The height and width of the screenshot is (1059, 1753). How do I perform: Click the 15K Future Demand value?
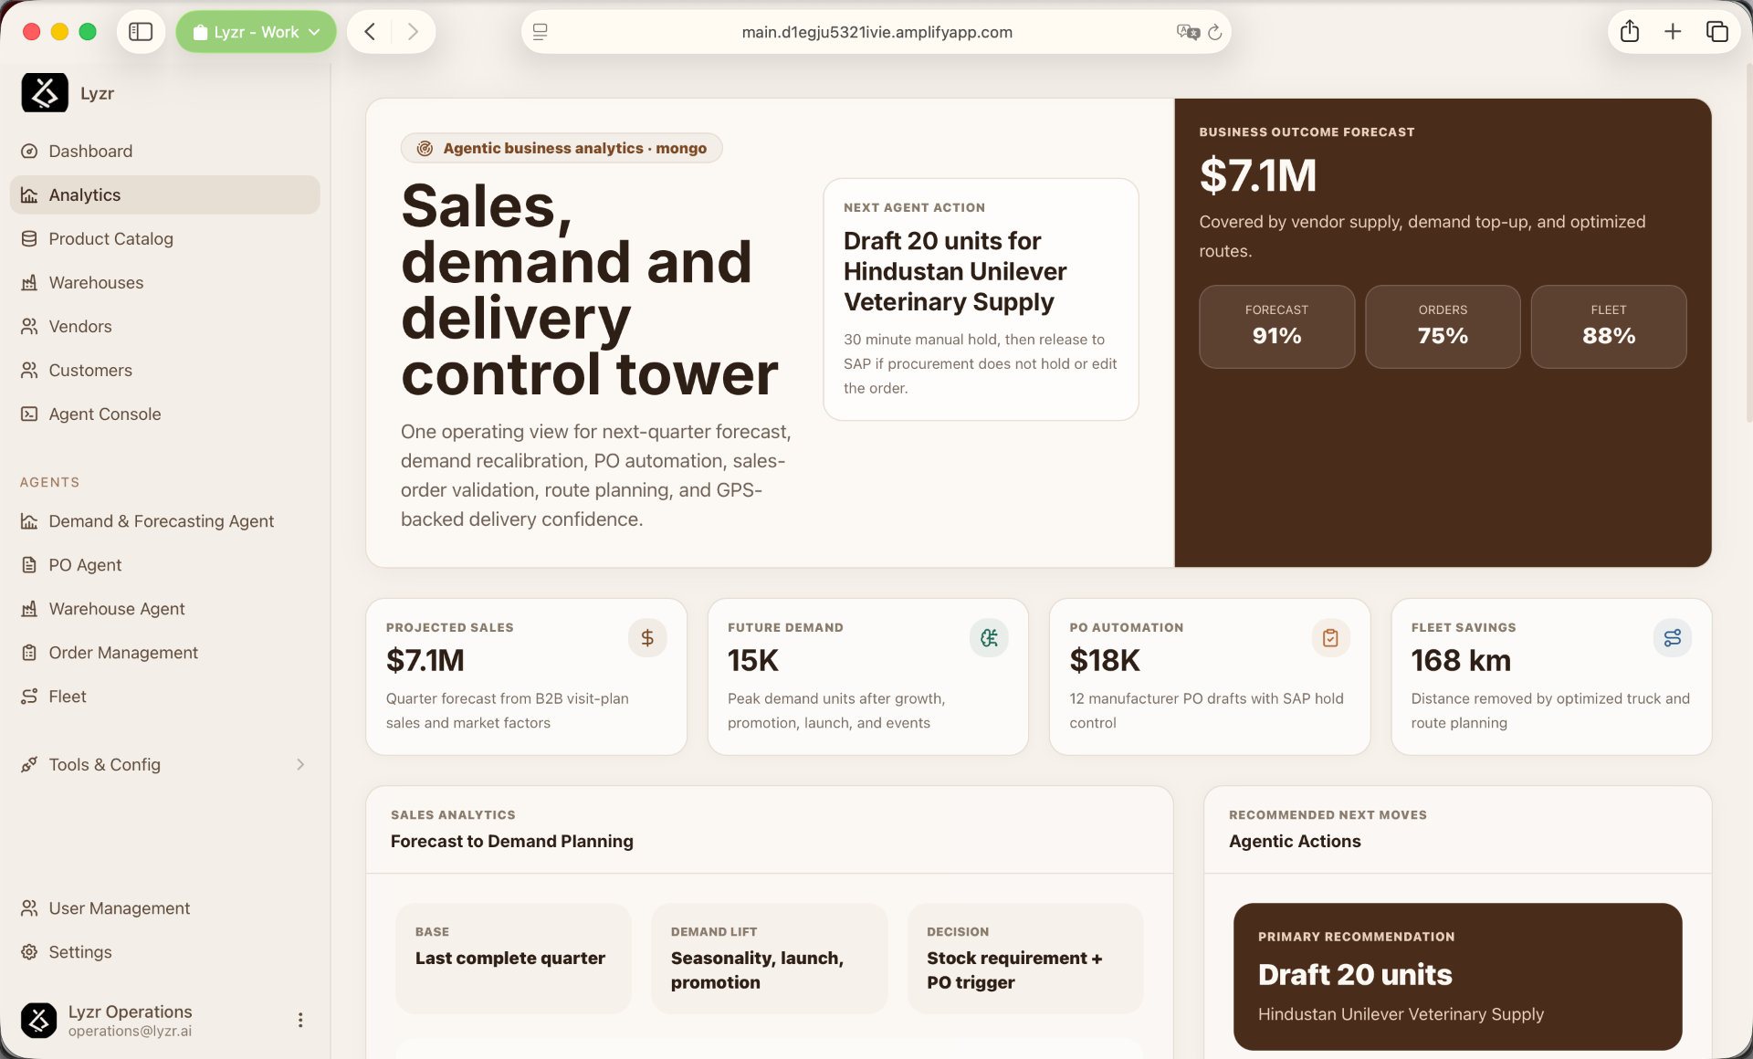753,661
